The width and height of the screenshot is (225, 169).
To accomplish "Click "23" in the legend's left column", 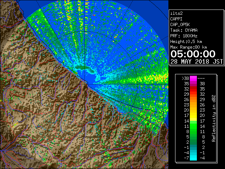I will click(187, 105).
